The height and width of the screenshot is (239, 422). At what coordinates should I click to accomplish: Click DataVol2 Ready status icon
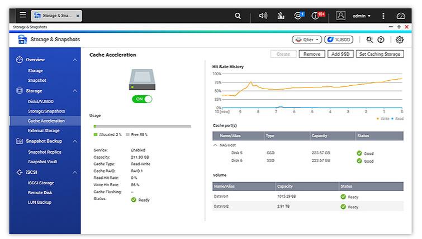343,207
